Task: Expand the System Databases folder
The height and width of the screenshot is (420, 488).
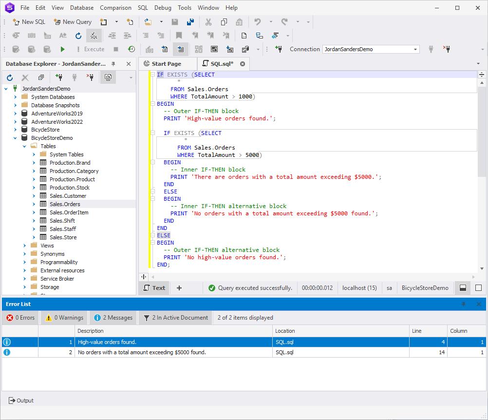Action: [15, 97]
